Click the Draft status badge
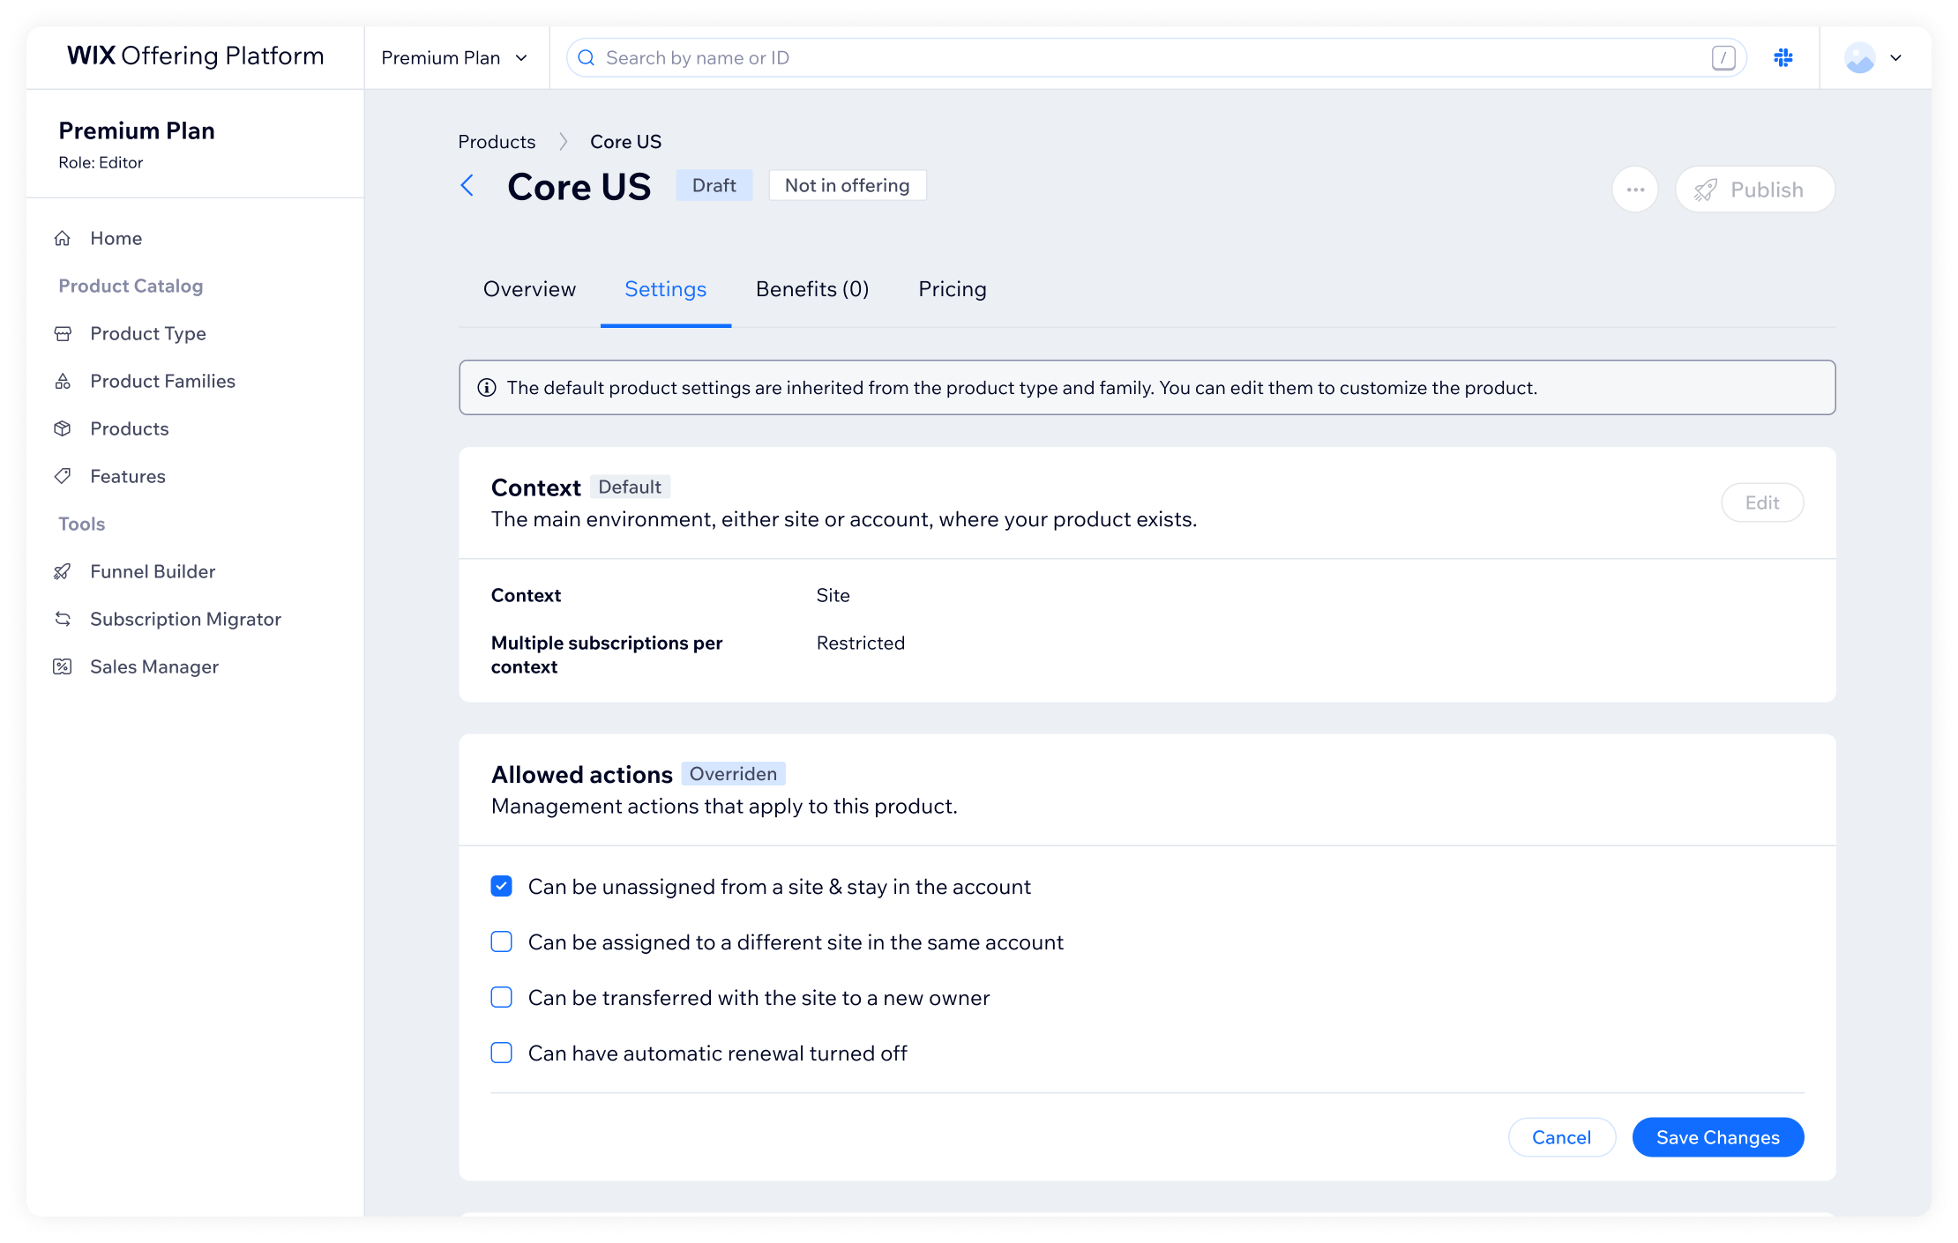This screenshot has width=1958, height=1243. click(714, 185)
